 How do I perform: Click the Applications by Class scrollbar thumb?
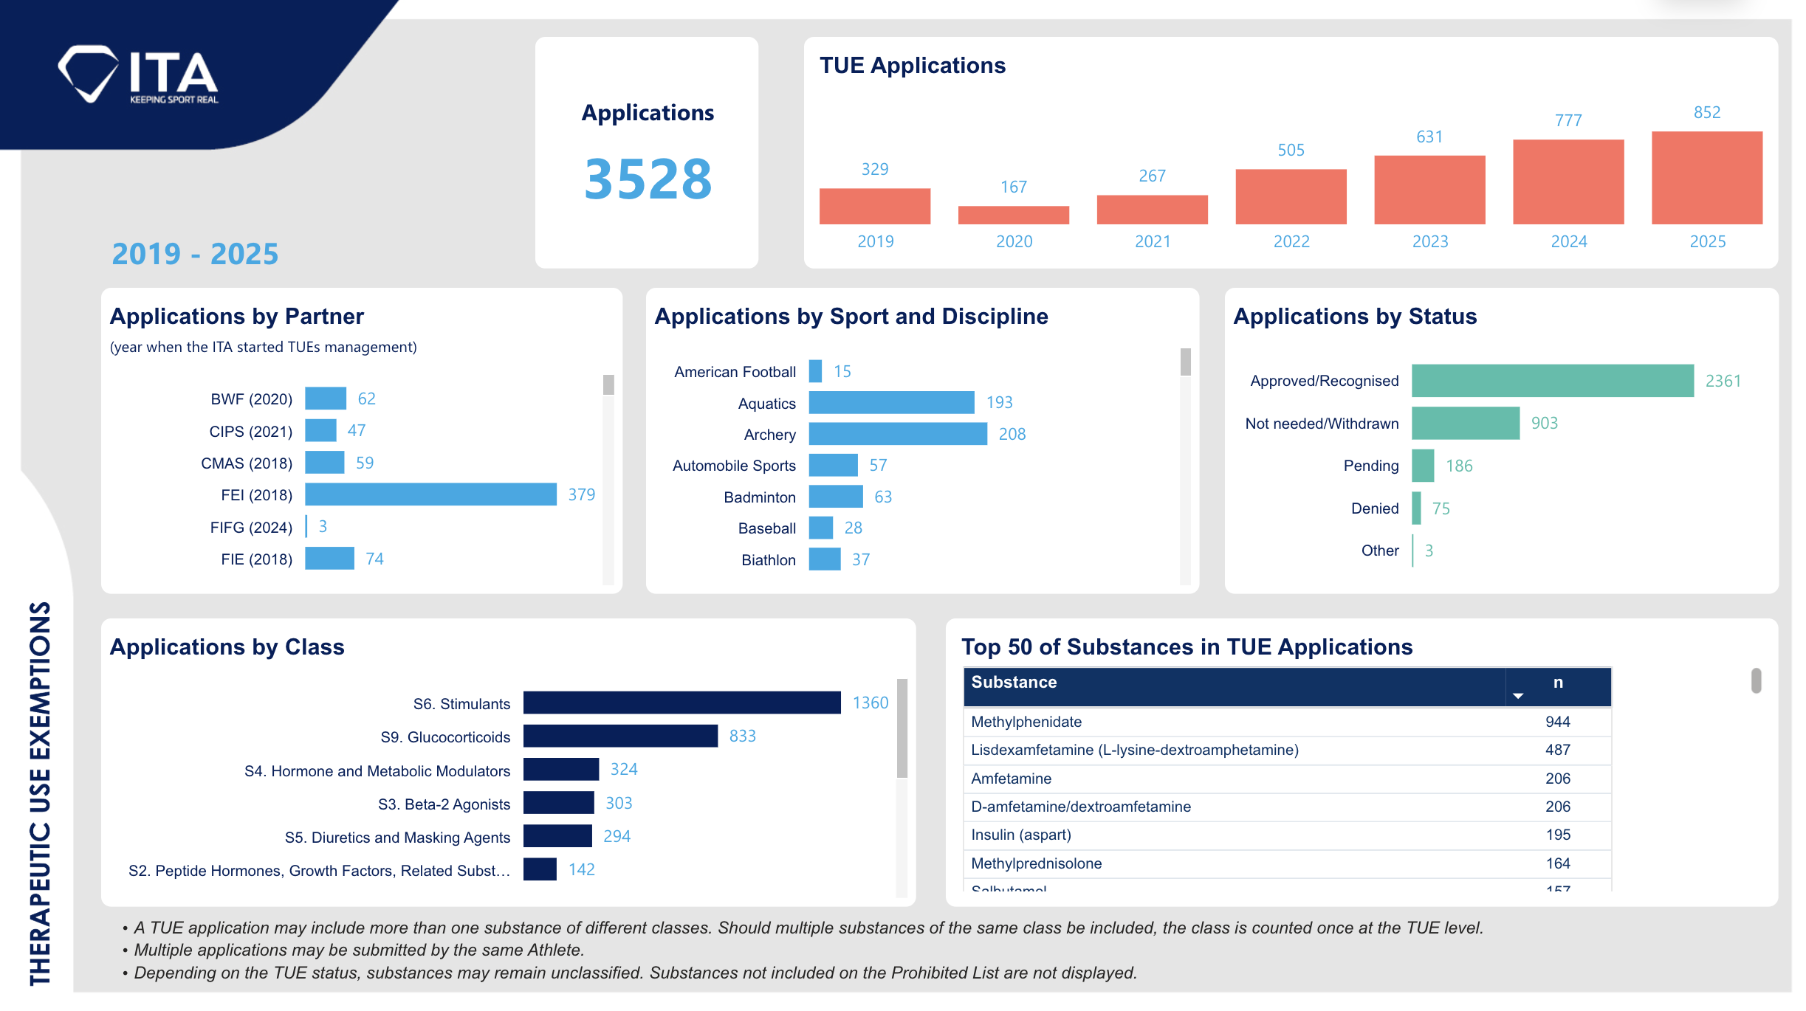click(x=902, y=728)
